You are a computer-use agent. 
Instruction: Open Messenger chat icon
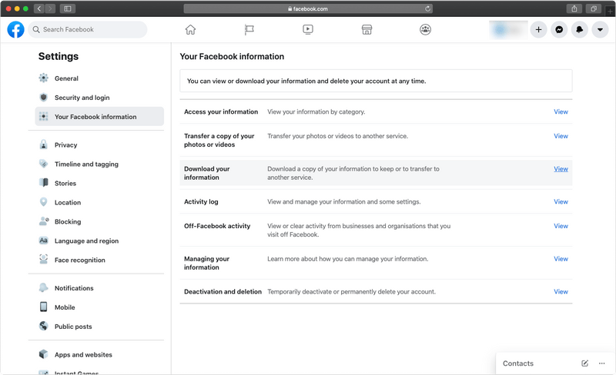click(559, 29)
